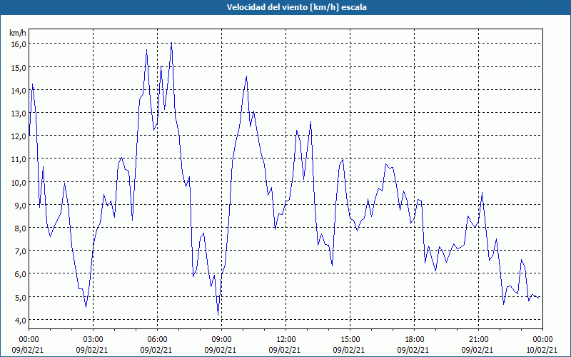Pick the 15:00 time label on the x-axis
The height and width of the screenshot is (357, 571).
(x=350, y=340)
